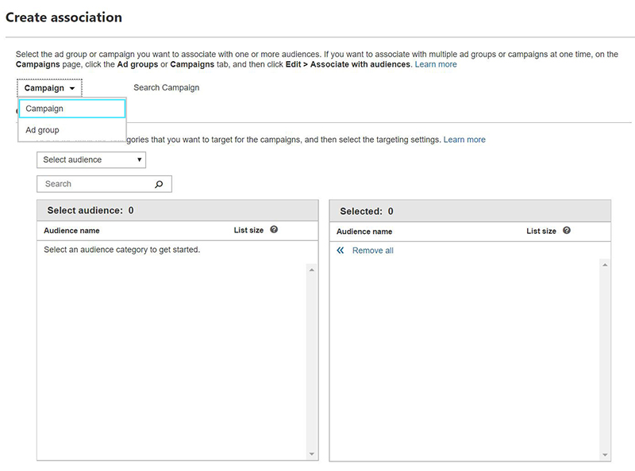Click the audience Search text field
This screenshot has width=635, height=471.
pyautogui.click(x=95, y=184)
